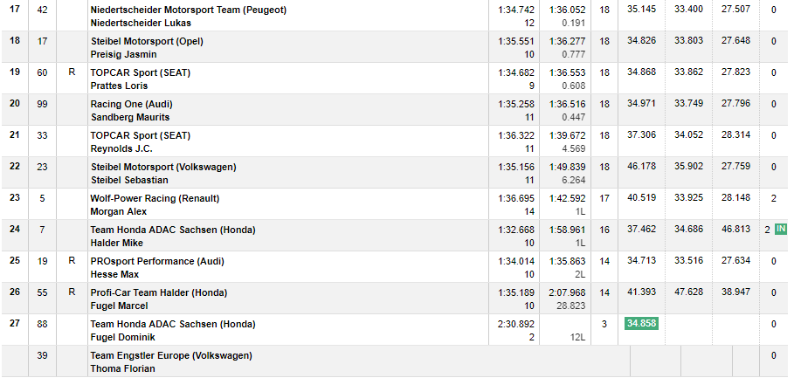Select Wolf-Power Racing (Renault) row
Image resolution: width=794 pixels, height=378 pixels.
397,204
